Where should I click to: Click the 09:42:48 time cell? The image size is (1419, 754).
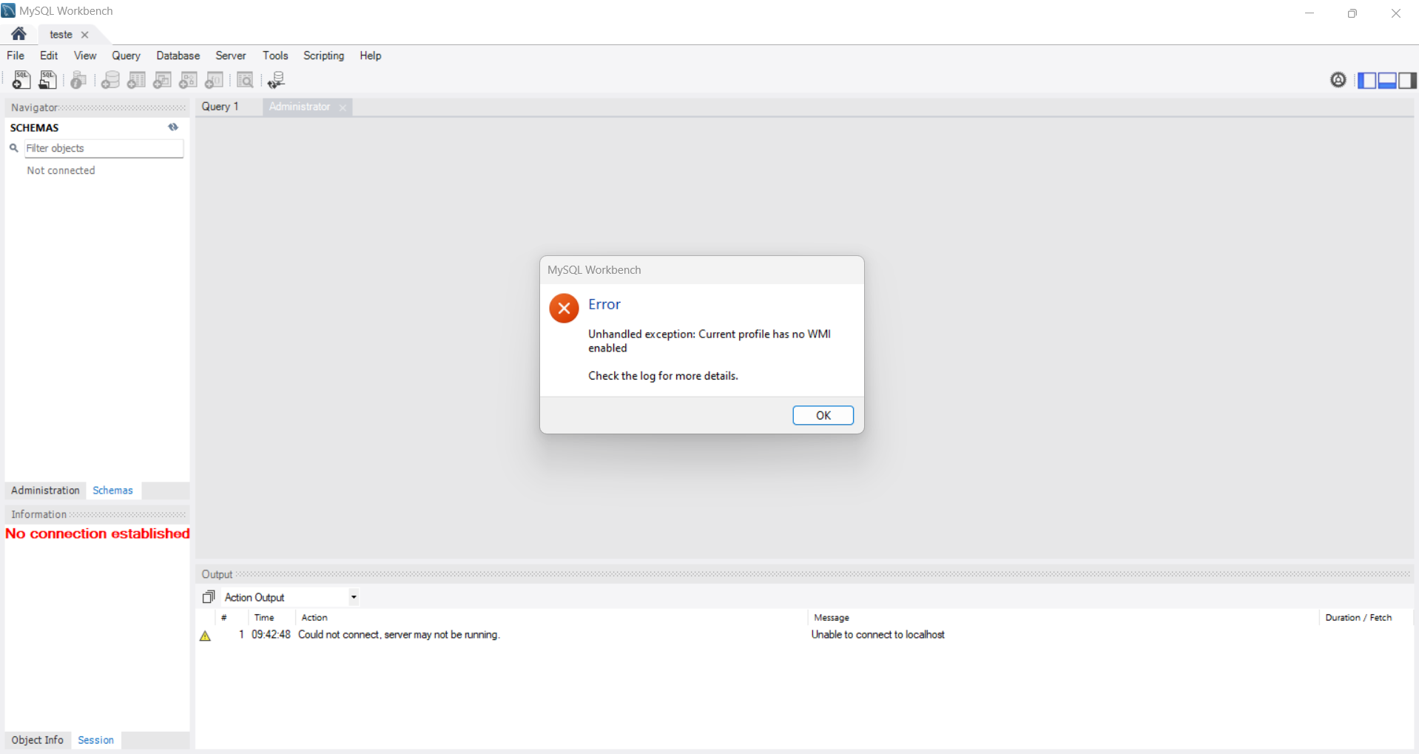tap(271, 635)
